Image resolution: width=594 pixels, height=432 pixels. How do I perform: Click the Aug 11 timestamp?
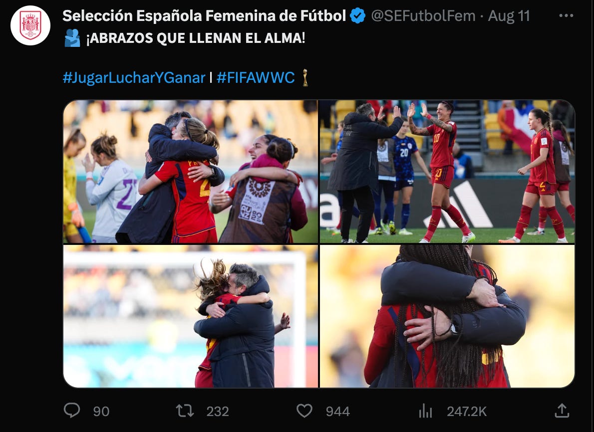(509, 16)
